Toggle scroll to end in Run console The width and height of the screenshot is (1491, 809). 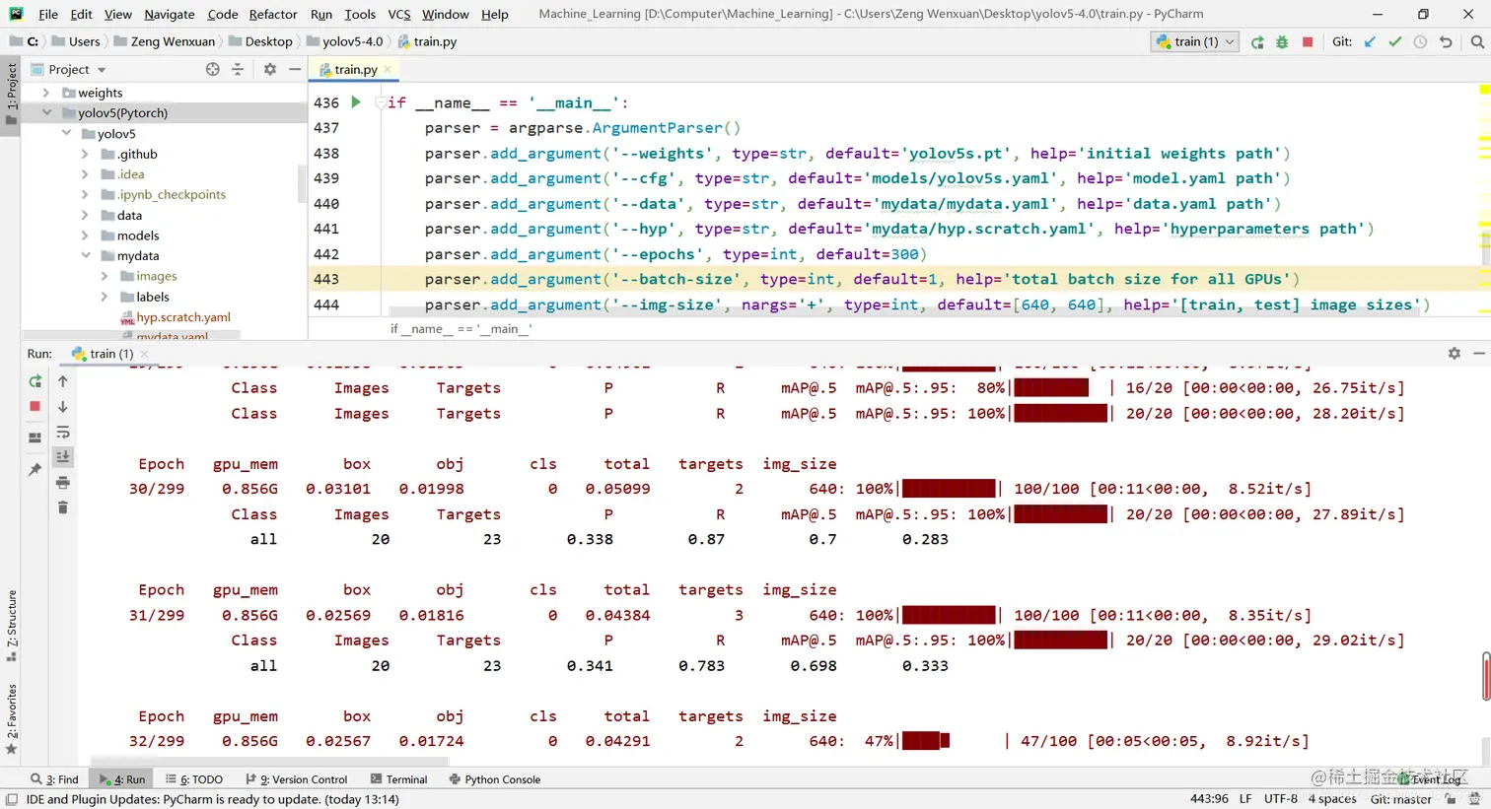tap(63, 456)
